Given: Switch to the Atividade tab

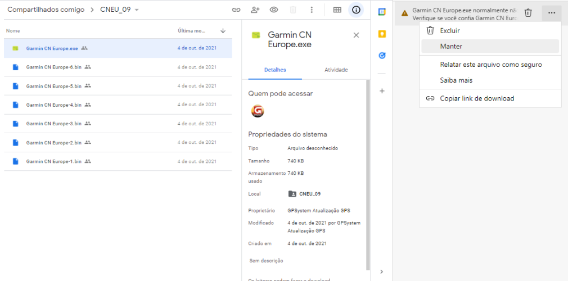Looking at the screenshot, I should click(336, 70).
